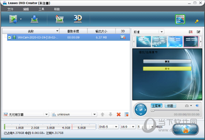Click the import/download media toolbar icon
205x140 pixels.
point(35,19)
